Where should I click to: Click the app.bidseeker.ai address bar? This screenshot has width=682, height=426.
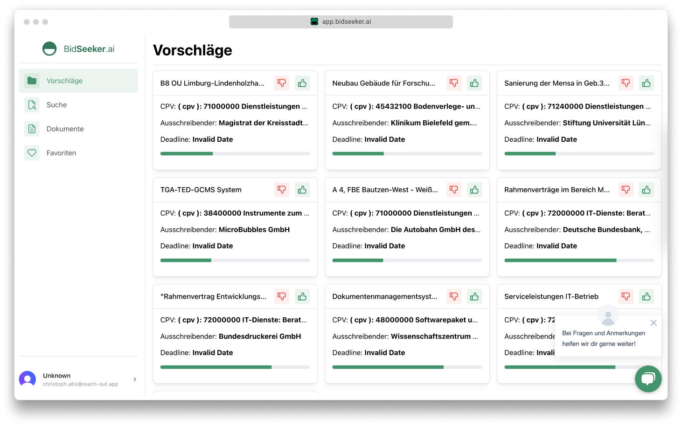pos(341,22)
